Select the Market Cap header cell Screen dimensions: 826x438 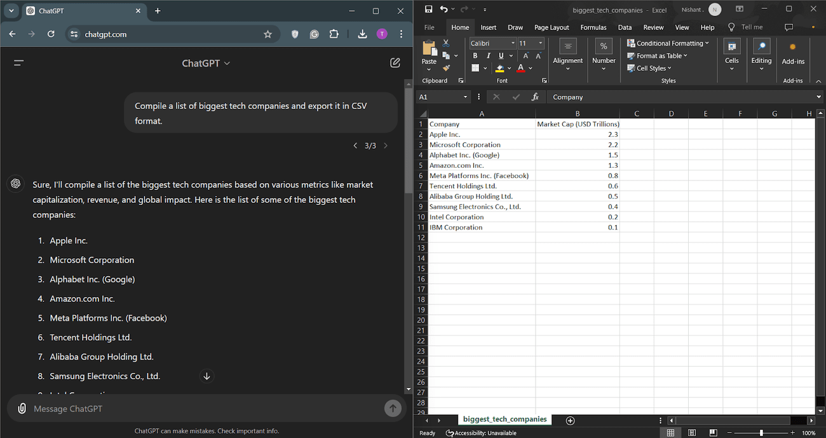[578, 124]
